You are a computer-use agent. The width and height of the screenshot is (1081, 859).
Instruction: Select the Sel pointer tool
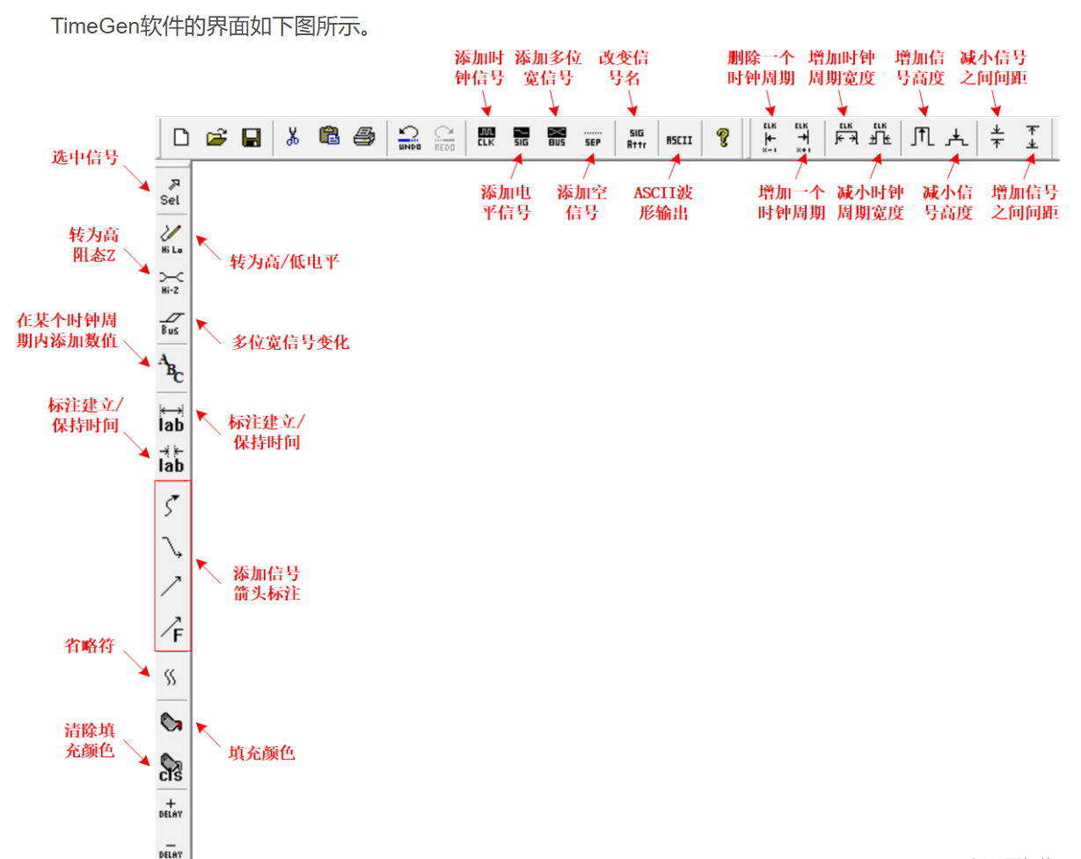pos(172,192)
